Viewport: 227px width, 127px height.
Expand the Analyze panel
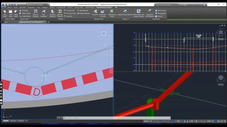click(x=126, y=19)
